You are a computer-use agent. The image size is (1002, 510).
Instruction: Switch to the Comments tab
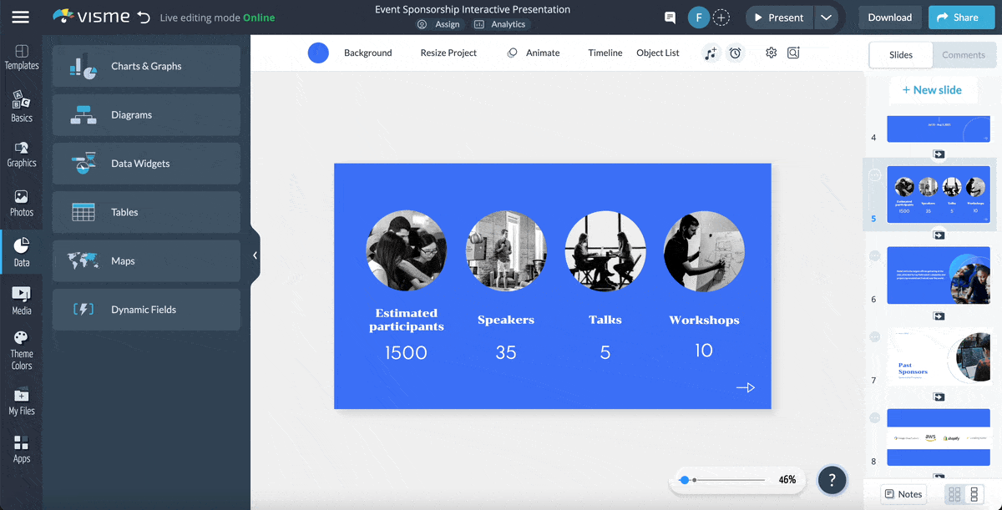click(963, 55)
